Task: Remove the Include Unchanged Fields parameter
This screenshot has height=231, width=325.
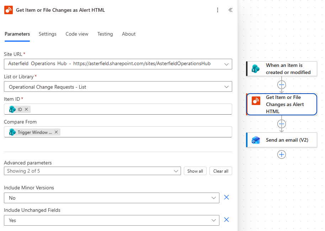Action: 227,220
